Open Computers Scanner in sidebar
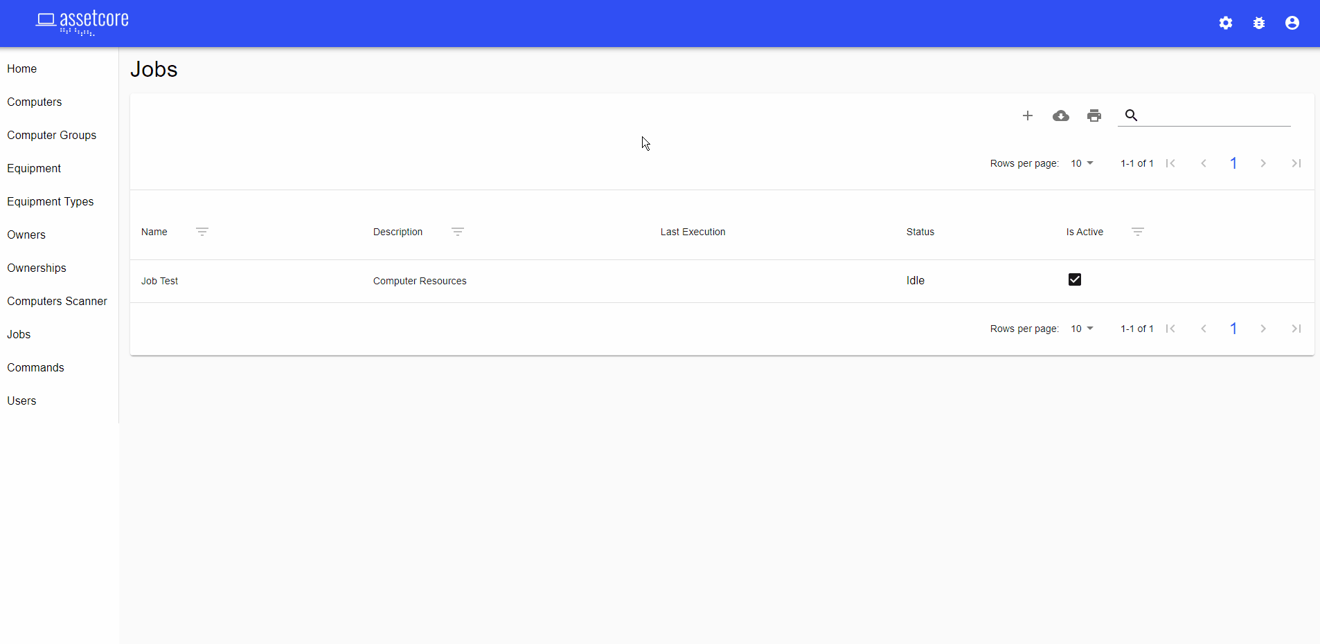 pos(57,301)
